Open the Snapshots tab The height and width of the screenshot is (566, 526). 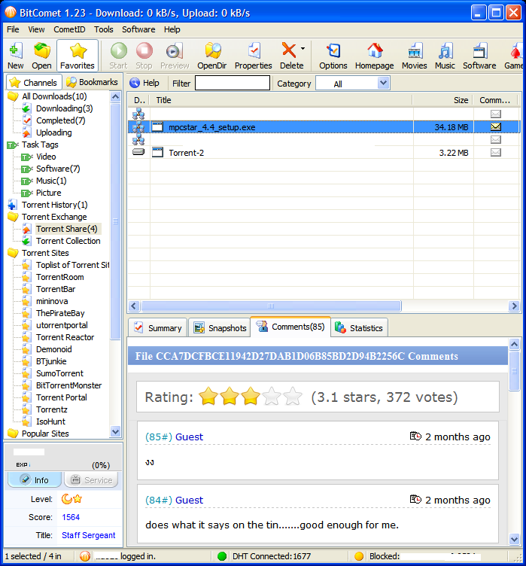coord(220,327)
